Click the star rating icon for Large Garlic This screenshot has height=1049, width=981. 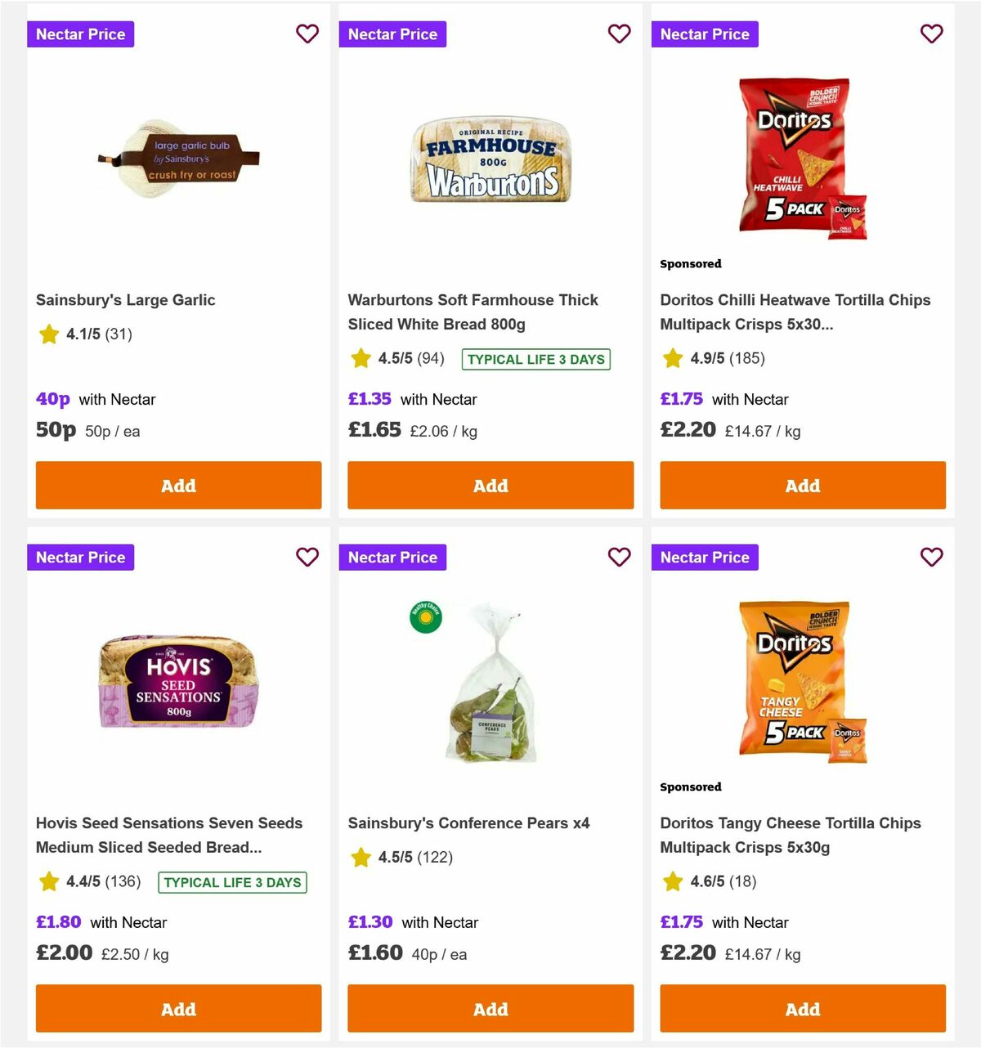tap(48, 334)
